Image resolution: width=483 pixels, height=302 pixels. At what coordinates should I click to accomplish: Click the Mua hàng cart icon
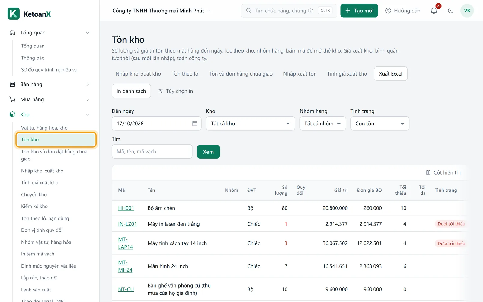pos(12,99)
